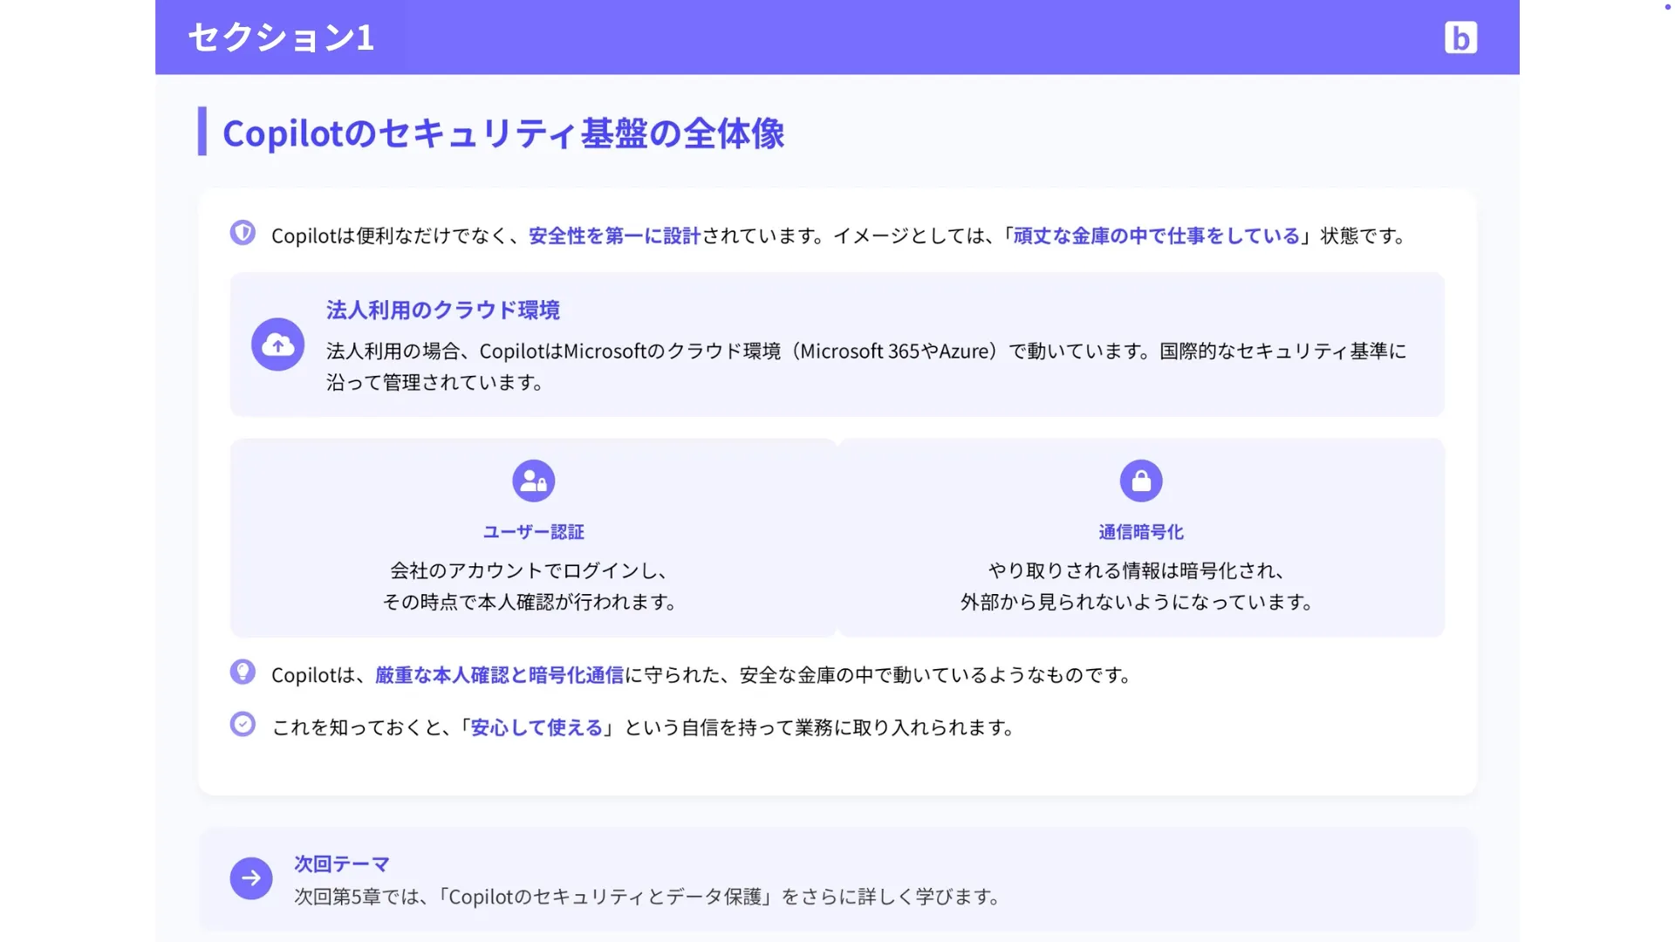
Task: Click the arrow icon next to 次回テーマ
Action: click(x=251, y=878)
